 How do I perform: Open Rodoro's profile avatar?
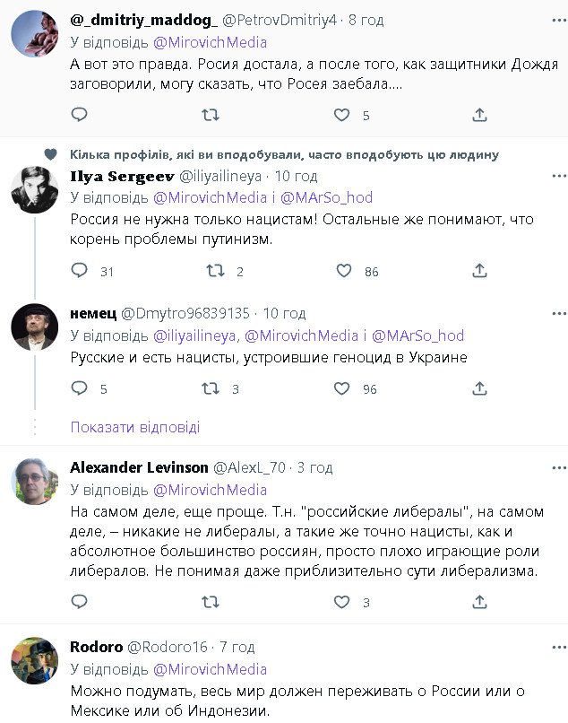click(x=35, y=661)
